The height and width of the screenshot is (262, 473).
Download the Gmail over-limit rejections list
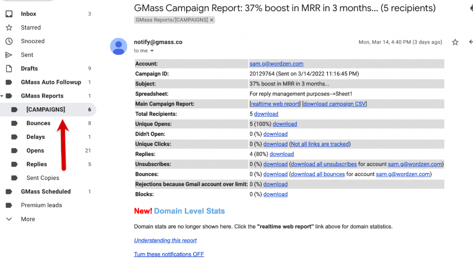pyautogui.click(x=275, y=184)
